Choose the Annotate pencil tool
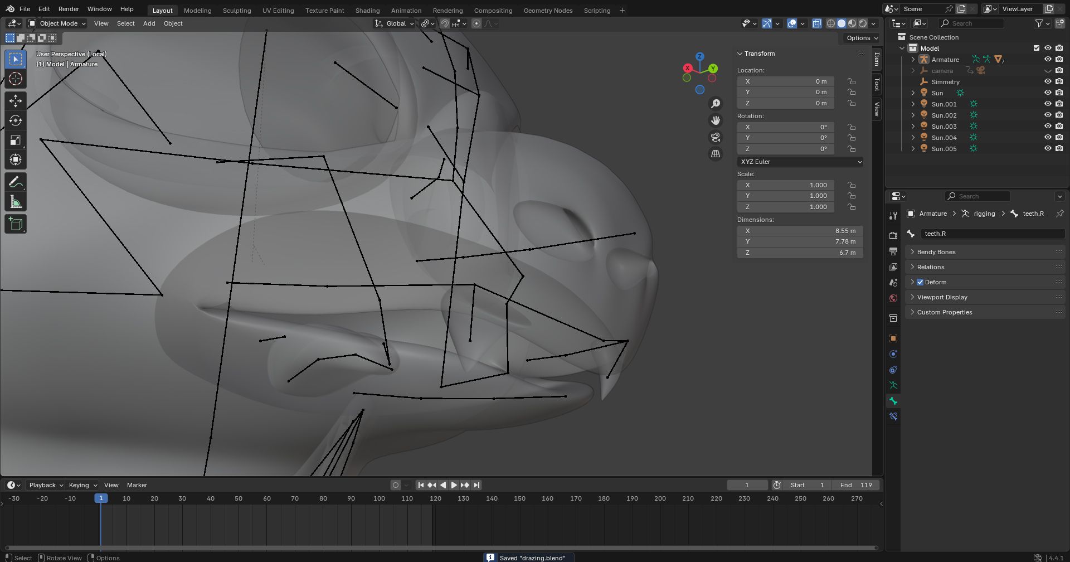Image resolution: width=1070 pixels, height=562 pixels. (x=16, y=182)
